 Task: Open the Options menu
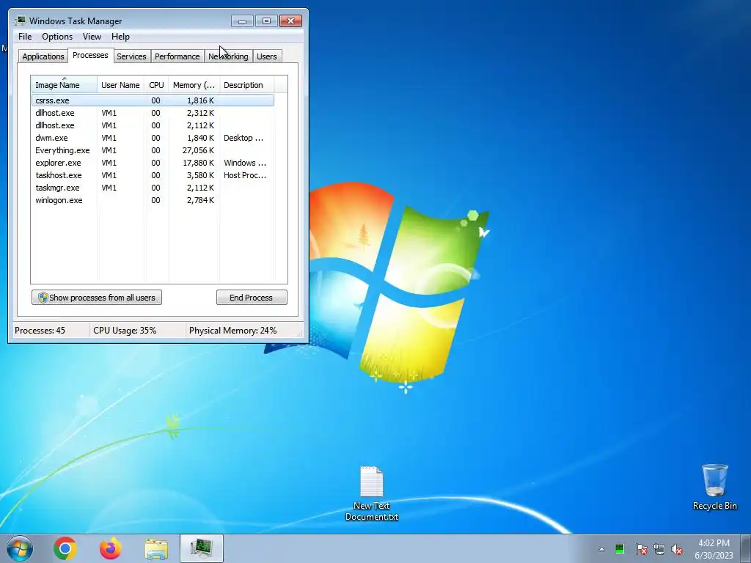click(57, 37)
